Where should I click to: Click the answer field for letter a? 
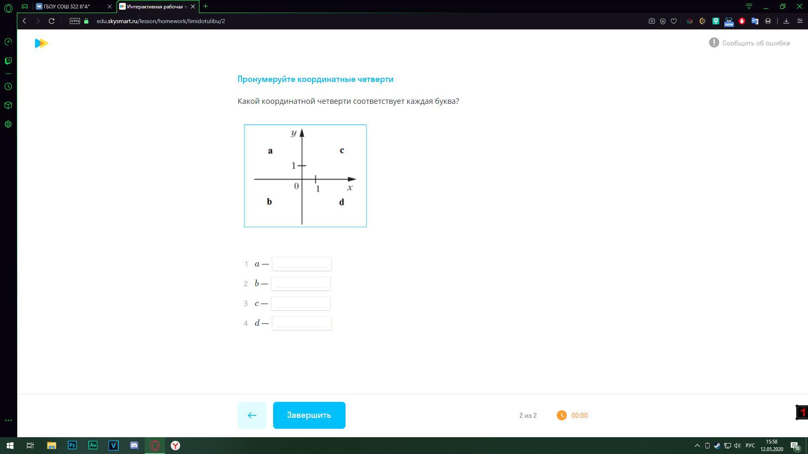(301, 264)
